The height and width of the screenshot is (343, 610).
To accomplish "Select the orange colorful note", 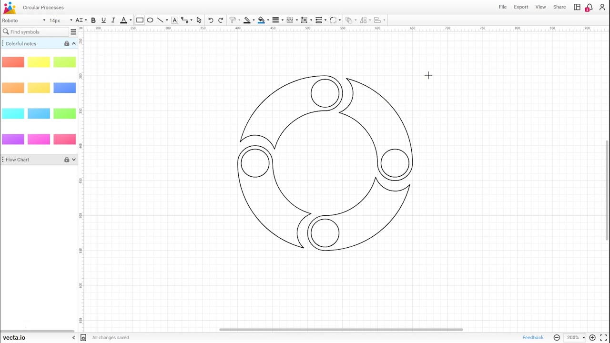I will point(13,88).
